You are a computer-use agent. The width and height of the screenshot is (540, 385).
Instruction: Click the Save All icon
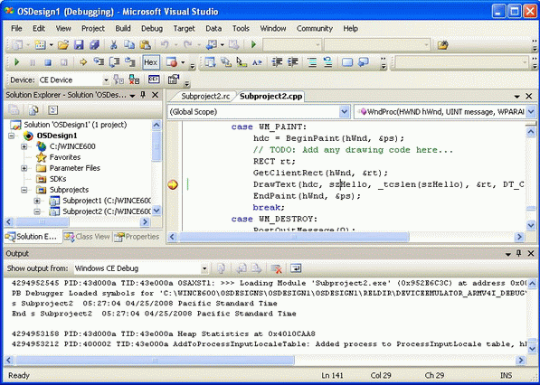tap(94, 44)
